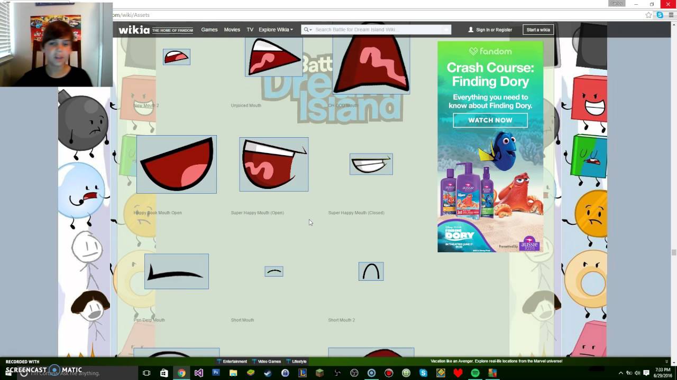Click the Aussie logo in the ad
This screenshot has width=677, height=380.
click(x=529, y=244)
